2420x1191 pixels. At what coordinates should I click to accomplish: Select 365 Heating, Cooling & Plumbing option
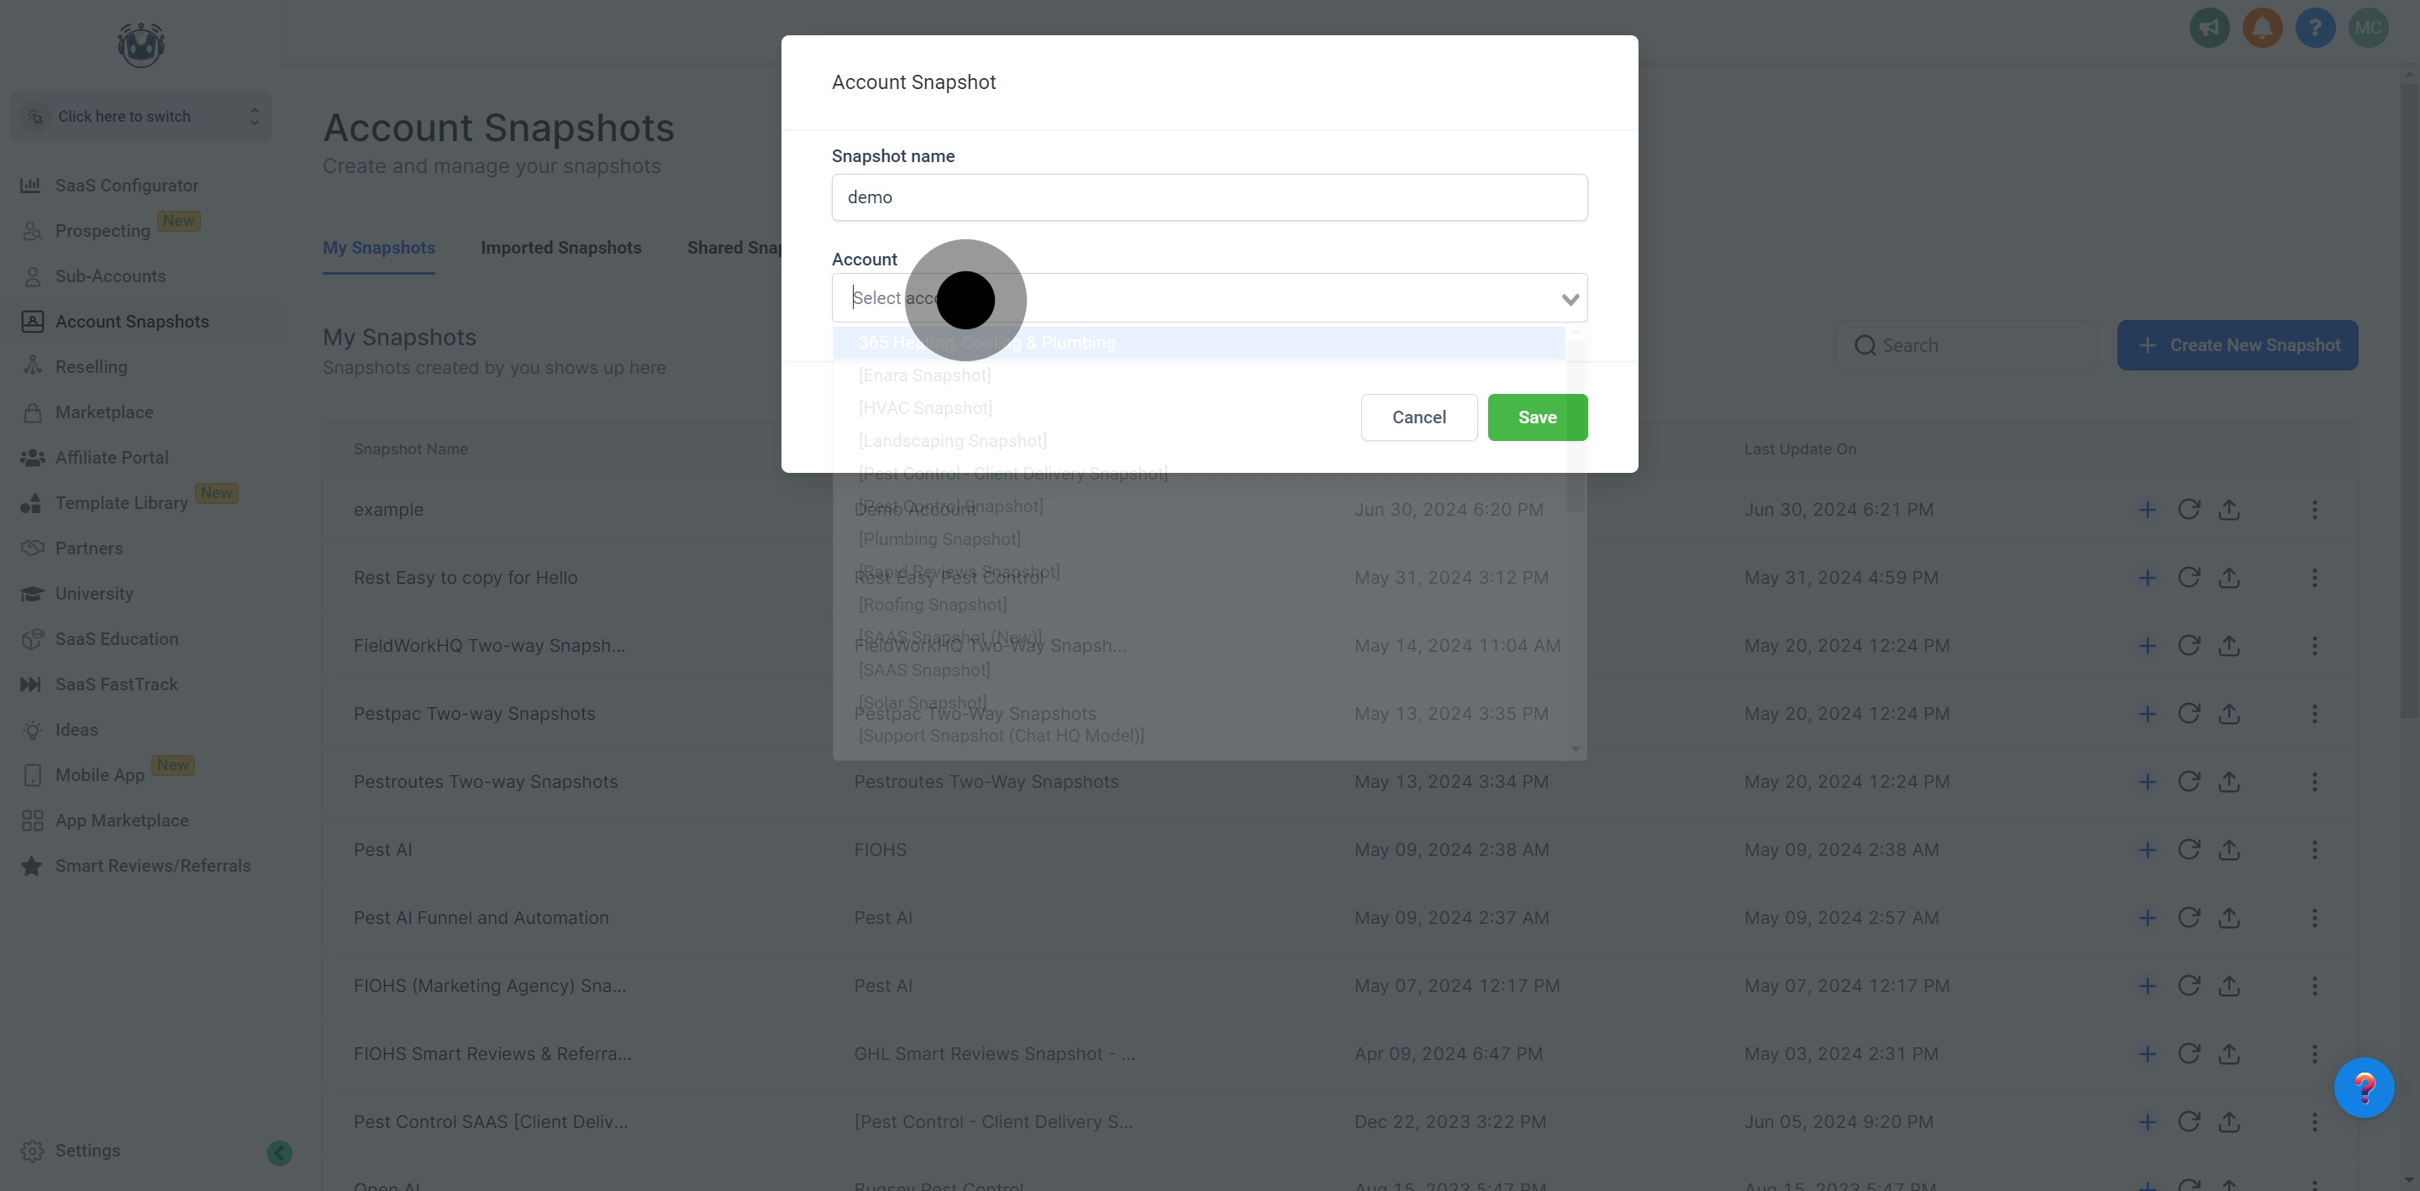point(986,343)
